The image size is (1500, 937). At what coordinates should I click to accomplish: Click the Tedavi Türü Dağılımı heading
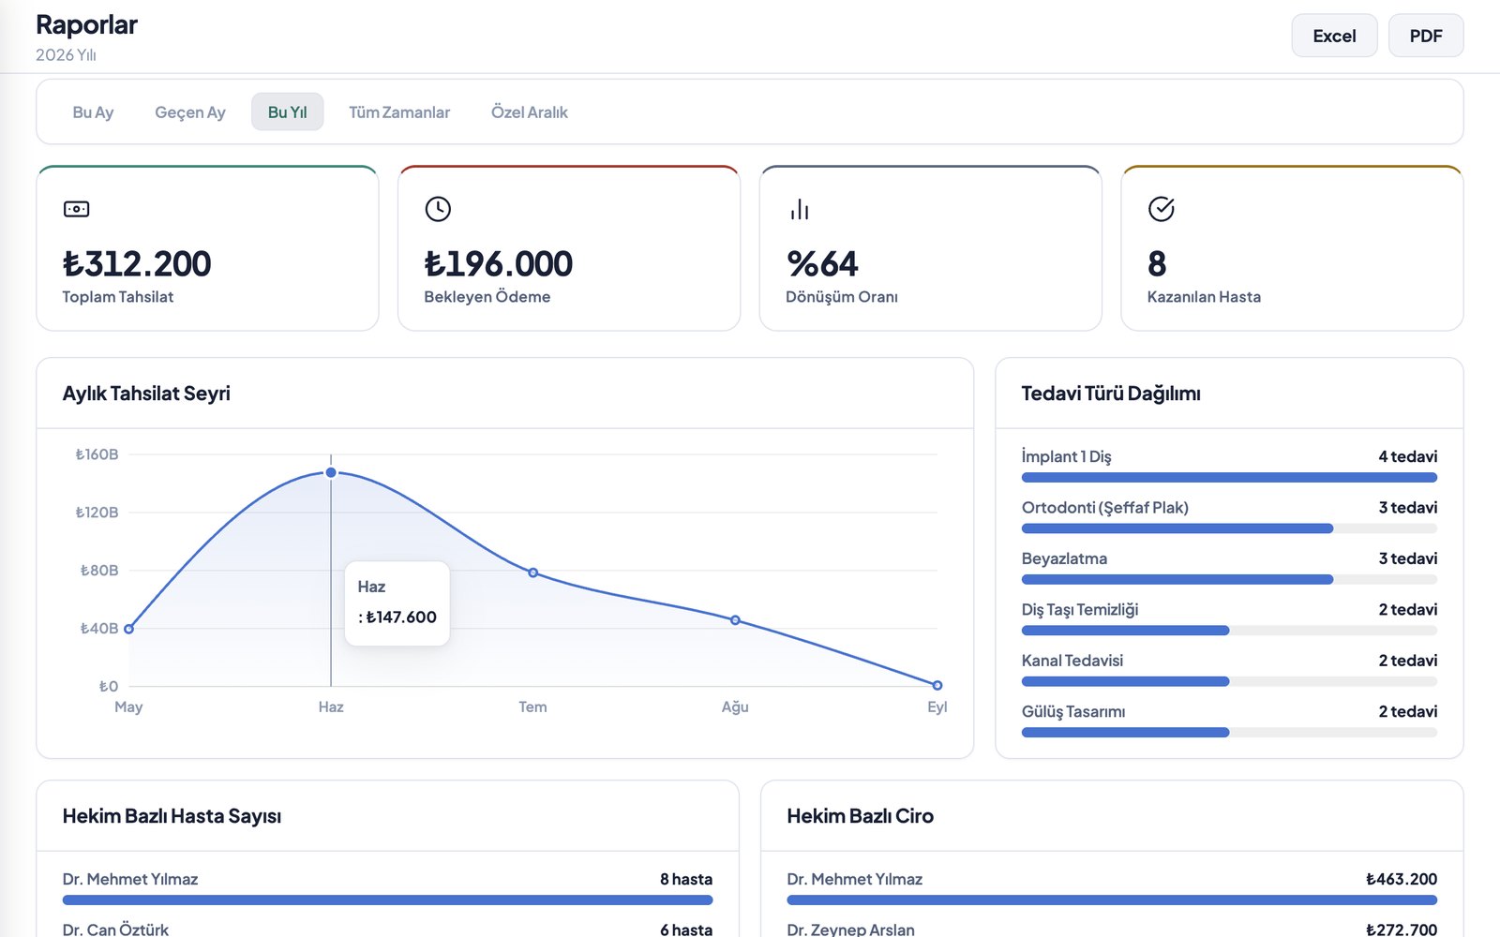1111,394
